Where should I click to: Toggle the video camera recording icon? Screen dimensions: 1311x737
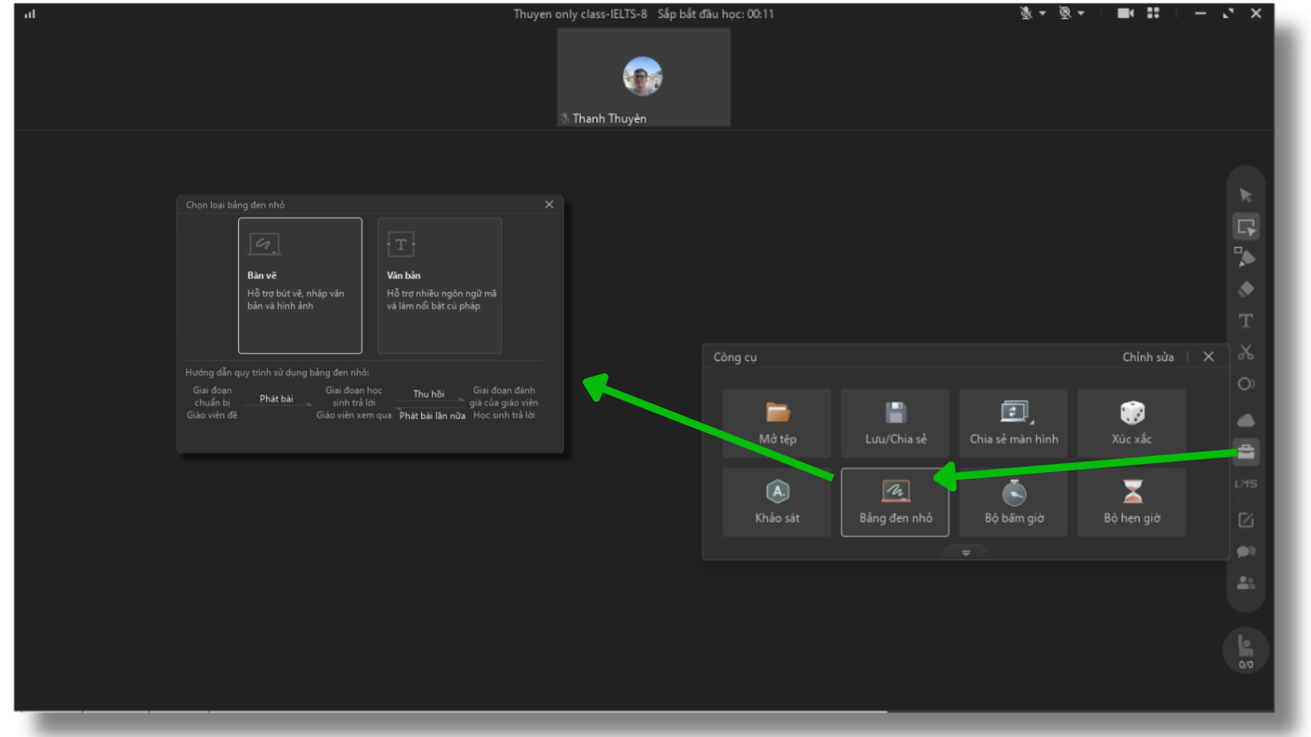pos(1125,14)
